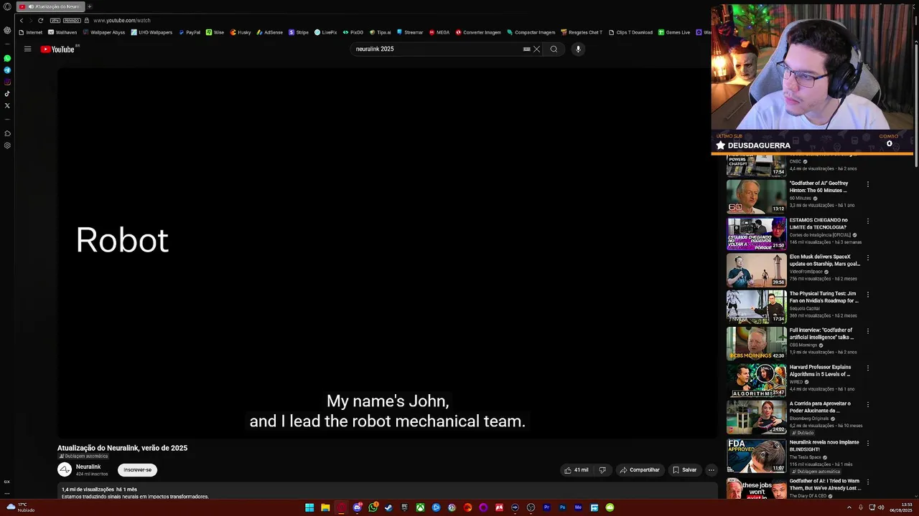Open the Geoffrey Hinton 13:12 video thumbnail

tap(756, 196)
